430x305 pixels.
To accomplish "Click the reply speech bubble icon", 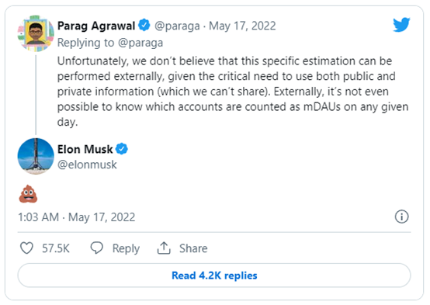I will [x=97, y=248].
